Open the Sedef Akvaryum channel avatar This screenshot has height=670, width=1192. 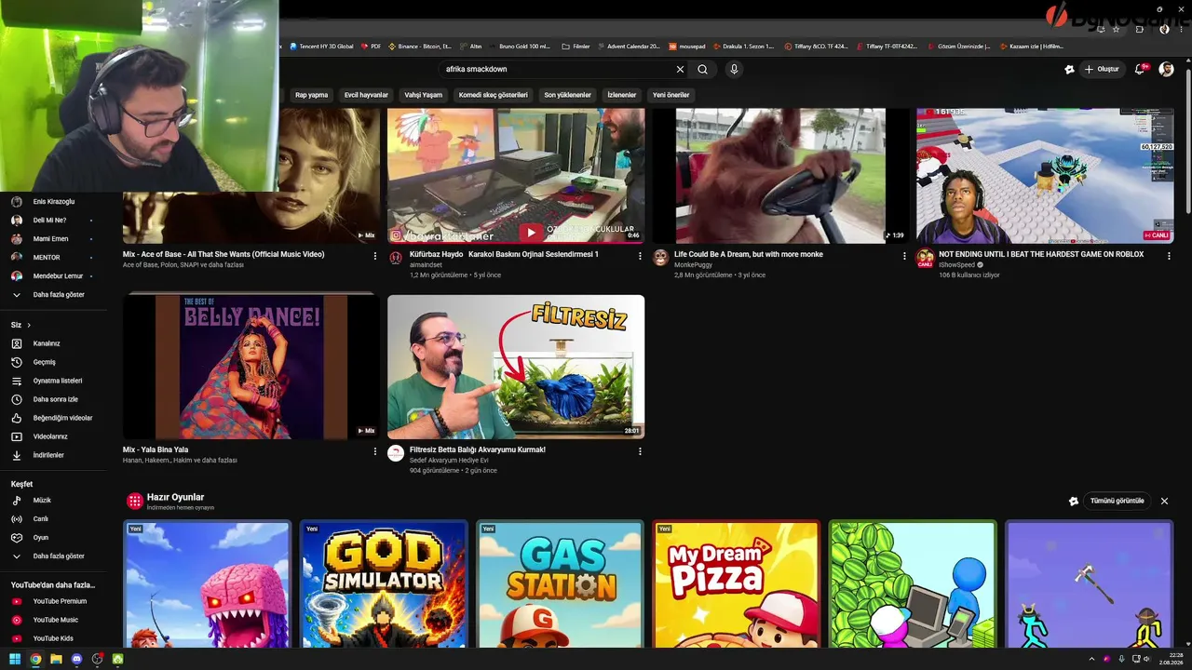click(396, 453)
